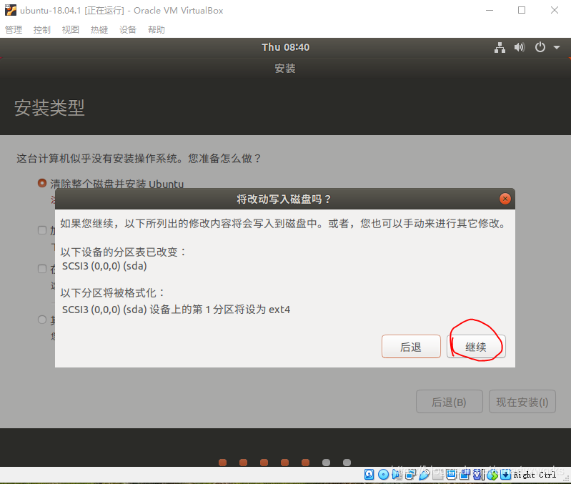Screen dimensions: 571x484
Task: Click the Thu 08:40 clock in the top bar
Action: pyautogui.click(x=286, y=47)
